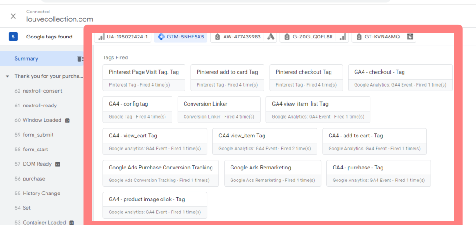Select the AW-477439983 tag tab
The image size is (476, 225).
click(x=238, y=37)
